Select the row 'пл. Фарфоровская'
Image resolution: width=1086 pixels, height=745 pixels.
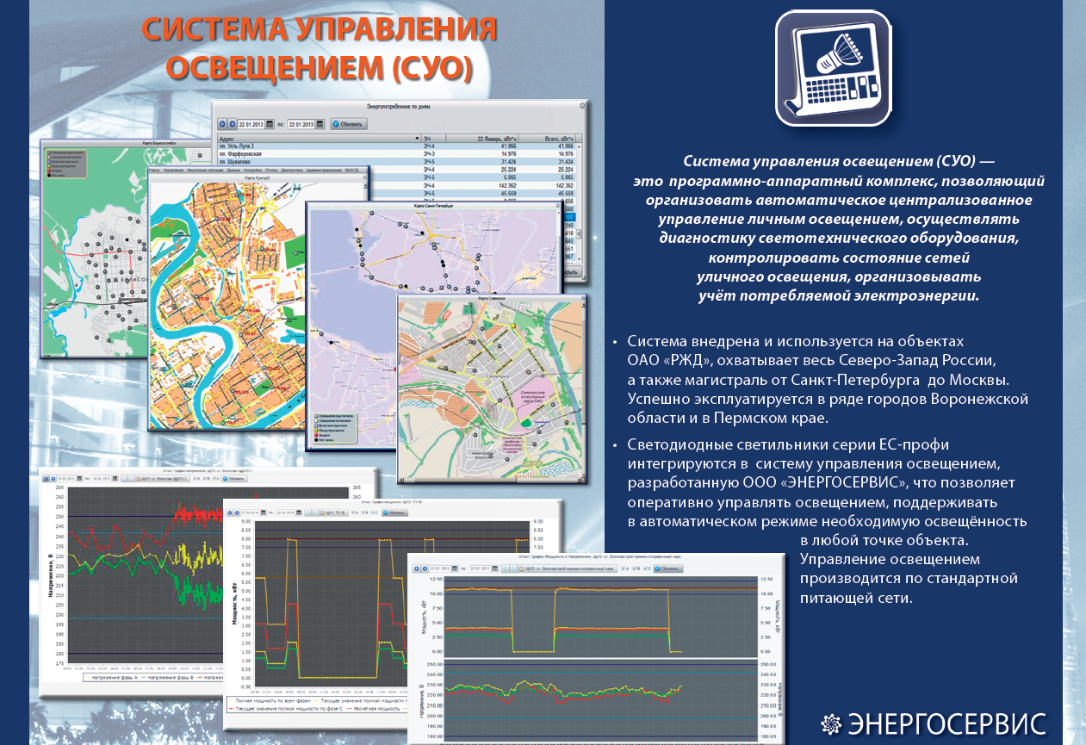(x=396, y=154)
